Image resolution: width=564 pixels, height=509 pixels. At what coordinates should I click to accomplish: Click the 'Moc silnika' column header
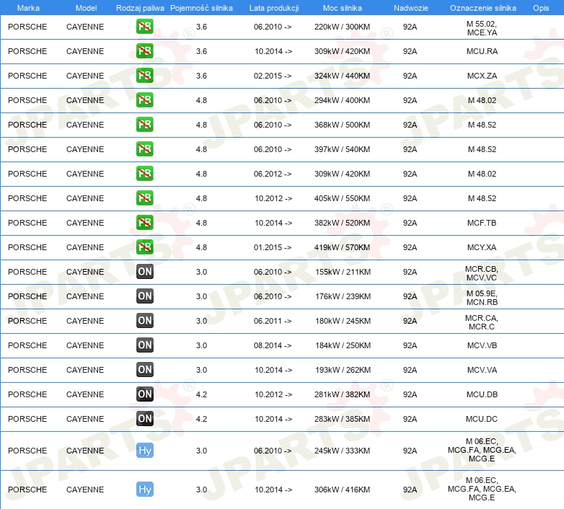click(343, 7)
